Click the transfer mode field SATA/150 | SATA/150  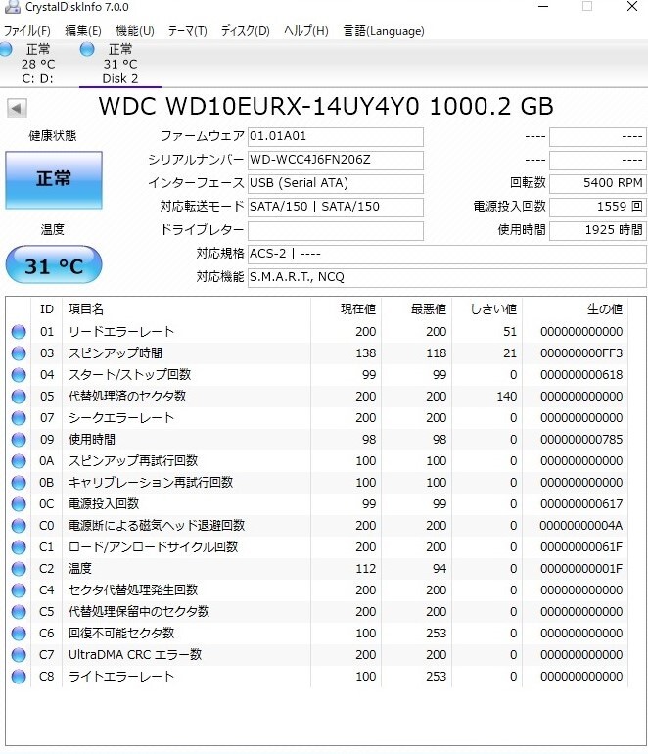336,208
